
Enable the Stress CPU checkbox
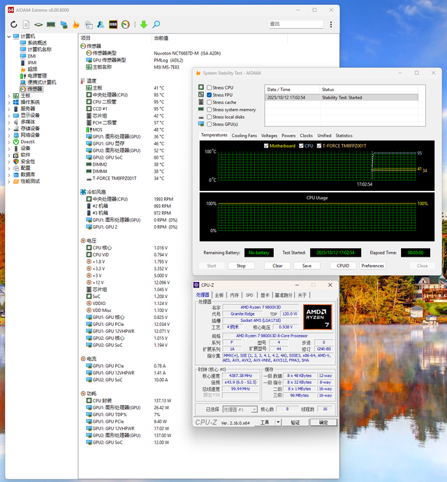pyautogui.click(x=209, y=87)
